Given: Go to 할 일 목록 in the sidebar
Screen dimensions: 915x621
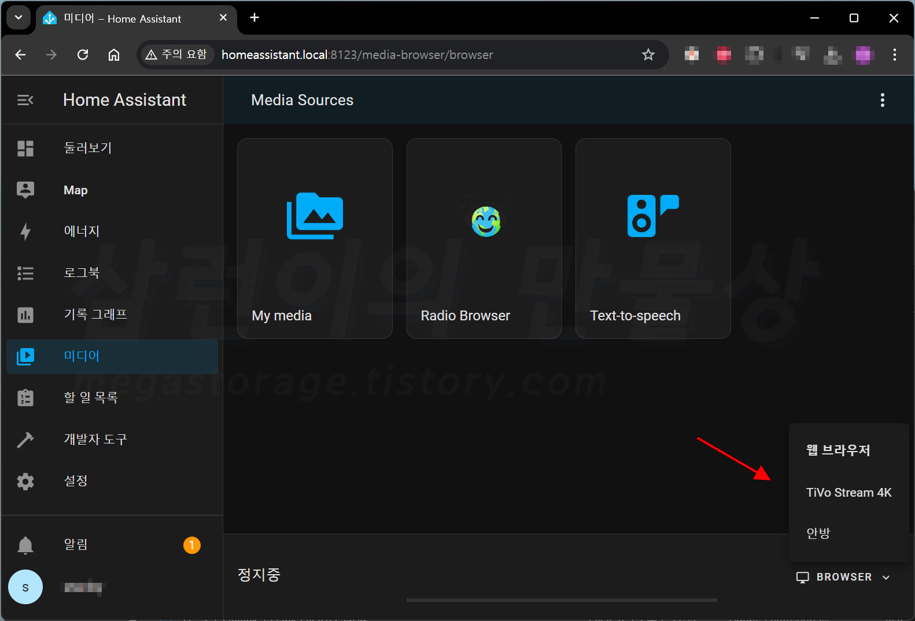Looking at the screenshot, I should [x=112, y=398].
